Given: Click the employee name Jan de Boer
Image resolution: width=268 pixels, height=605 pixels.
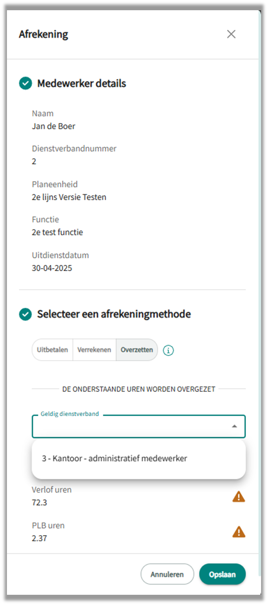Looking at the screenshot, I should [x=53, y=126].
